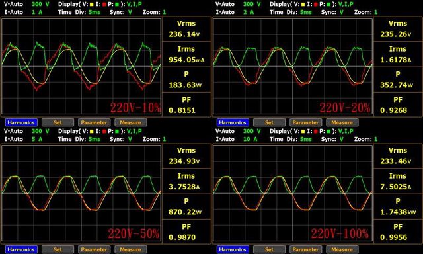423x254 pixels.
Task: Click Harmonics button in the 220V-100% panel
Action: coord(233,249)
